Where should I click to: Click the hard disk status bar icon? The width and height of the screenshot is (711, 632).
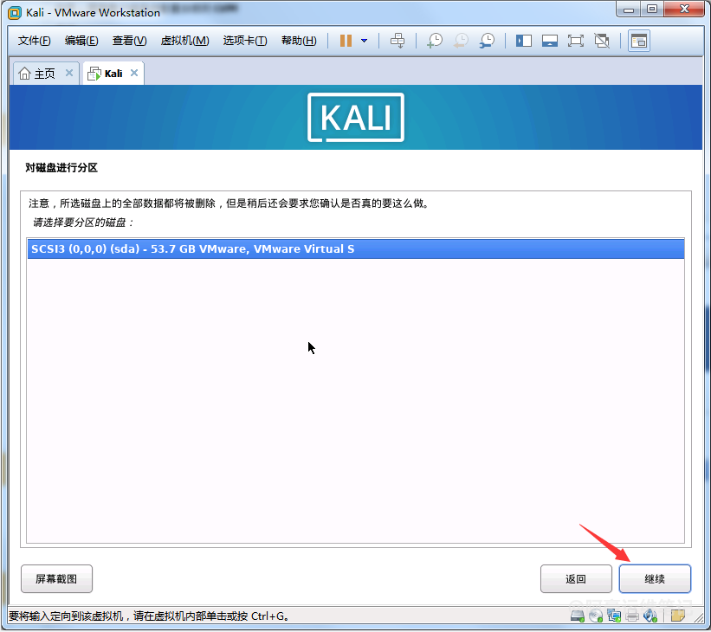tap(577, 616)
